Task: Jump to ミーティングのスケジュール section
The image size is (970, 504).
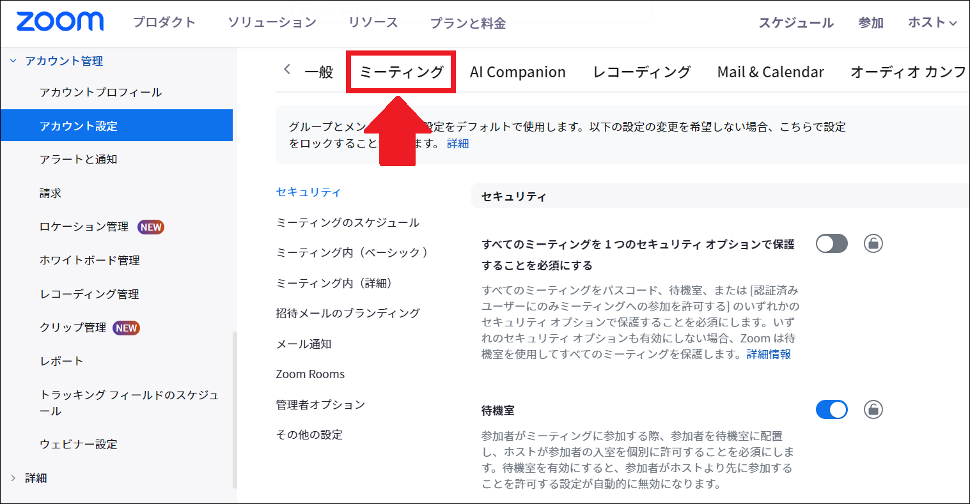Action: (348, 223)
